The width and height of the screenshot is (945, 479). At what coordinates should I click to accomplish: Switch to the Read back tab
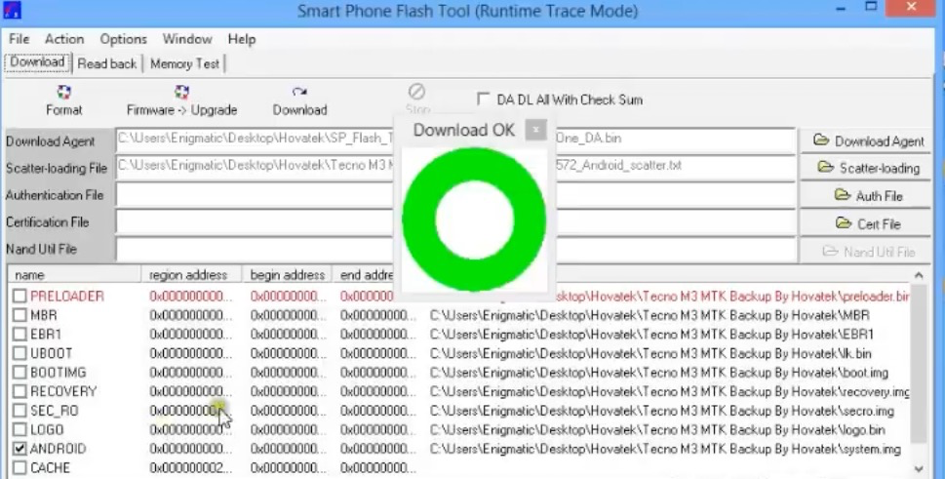tap(106, 63)
